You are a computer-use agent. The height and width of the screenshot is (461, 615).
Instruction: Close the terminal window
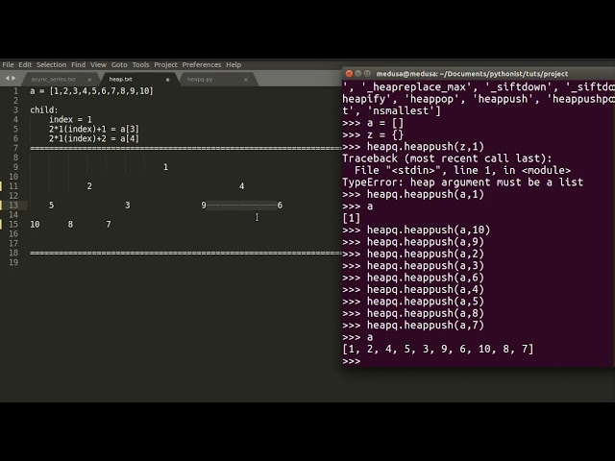pos(349,73)
